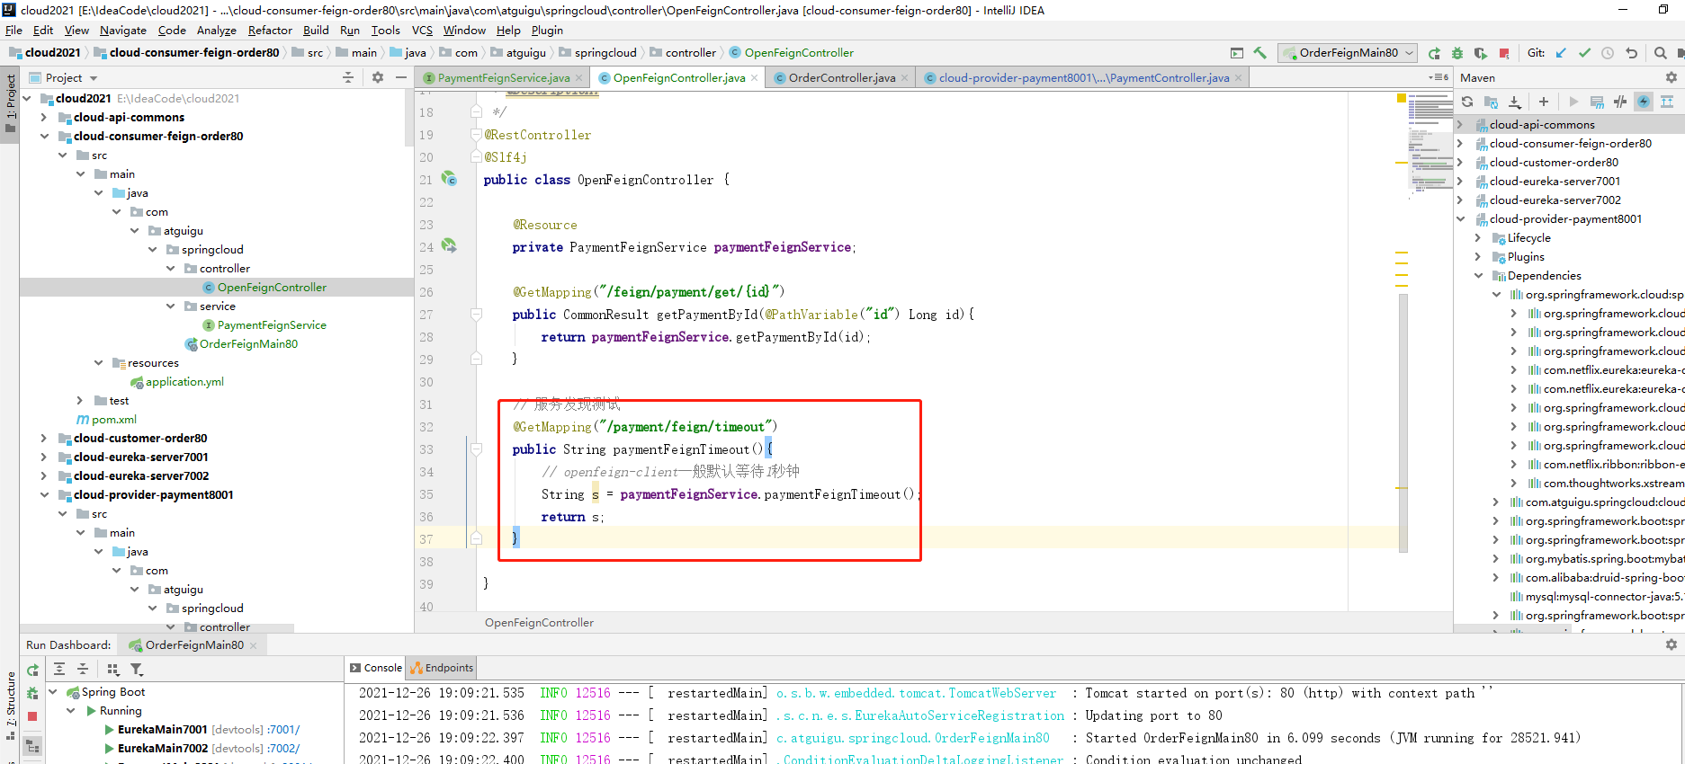Select Console tab in run panel
Screen dimensions: 1685x764
click(x=375, y=668)
